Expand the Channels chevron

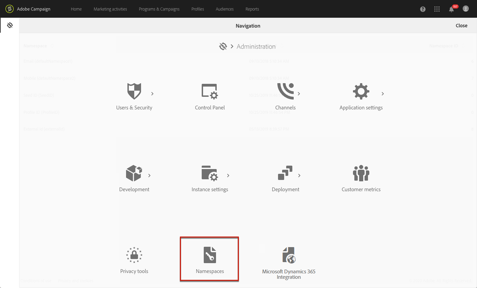(x=299, y=94)
